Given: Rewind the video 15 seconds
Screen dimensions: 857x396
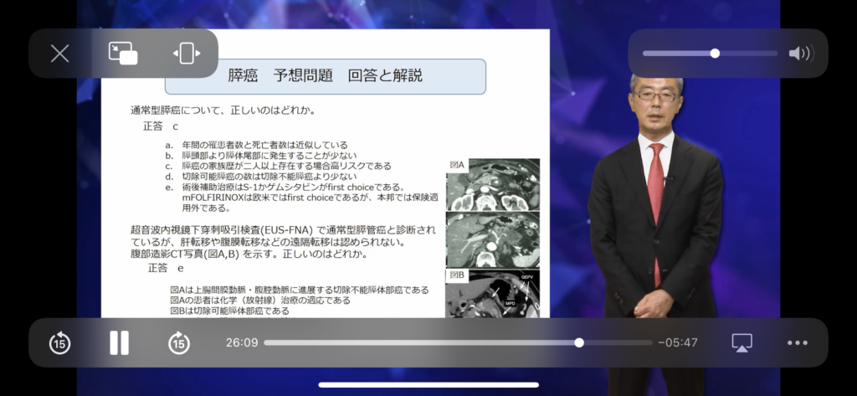Looking at the screenshot, I should 59,342.
